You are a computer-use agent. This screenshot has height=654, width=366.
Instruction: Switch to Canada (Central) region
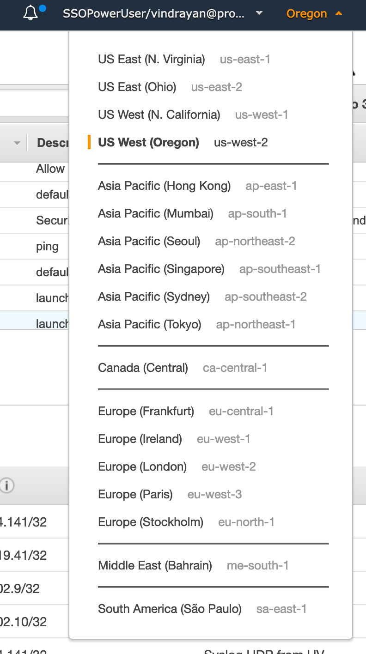143,368
